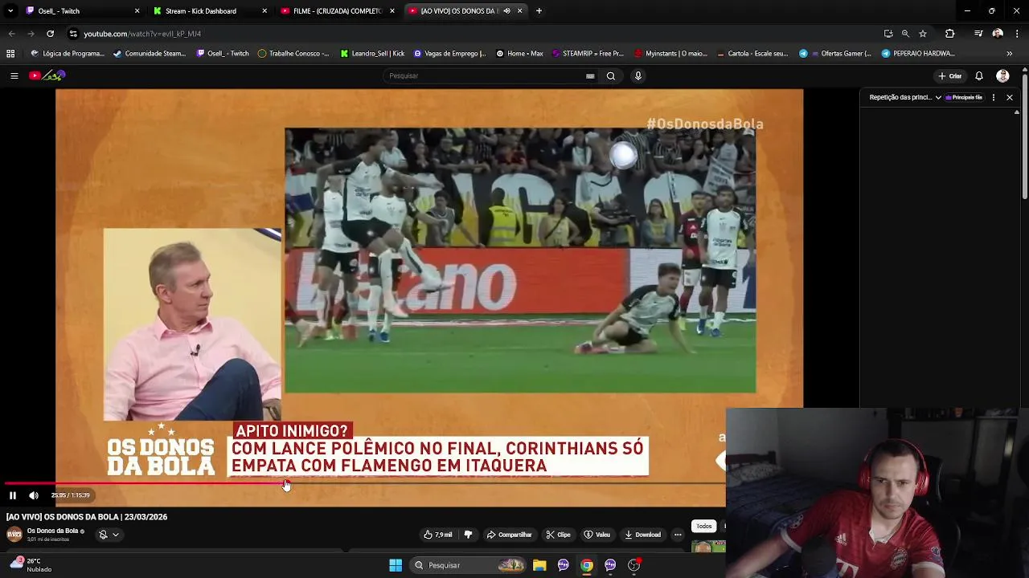Open the Home - Max bookmark
Image resolution: width=1029 pixels, height=578 pixels.
tap(519, 54)
